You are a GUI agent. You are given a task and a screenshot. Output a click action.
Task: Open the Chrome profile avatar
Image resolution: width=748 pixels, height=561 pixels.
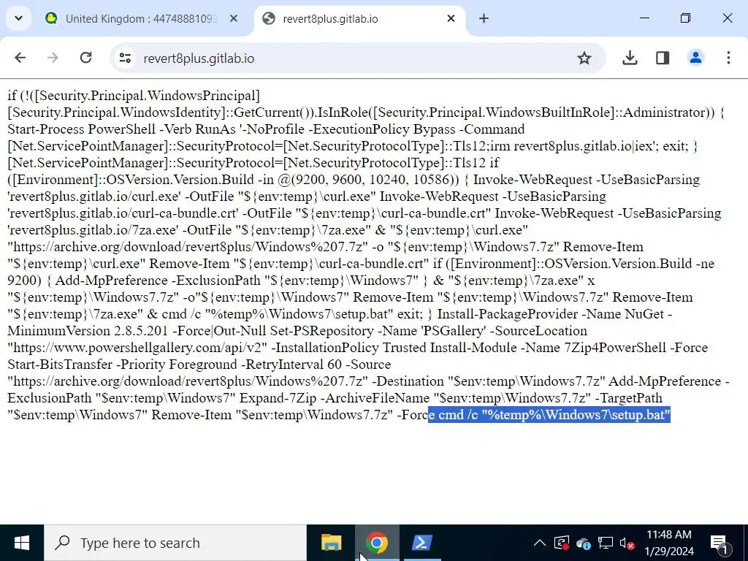click(x=695, y=58)
